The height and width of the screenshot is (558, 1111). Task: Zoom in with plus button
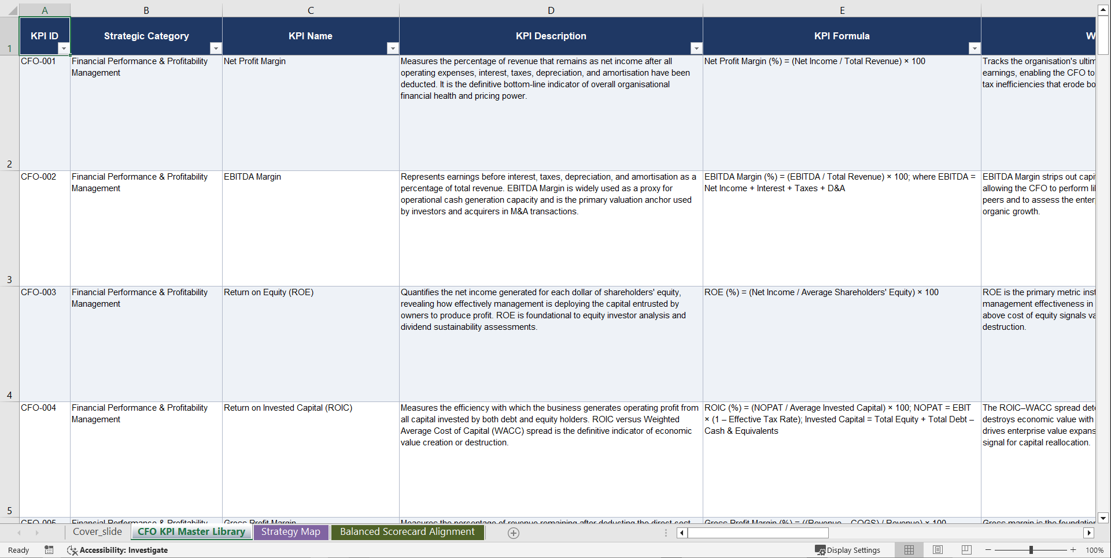click(x=1073, y=550)
